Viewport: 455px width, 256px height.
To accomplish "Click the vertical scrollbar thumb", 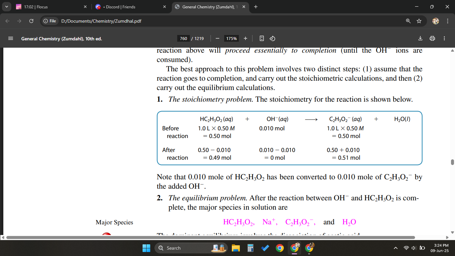I will (452, 162).
